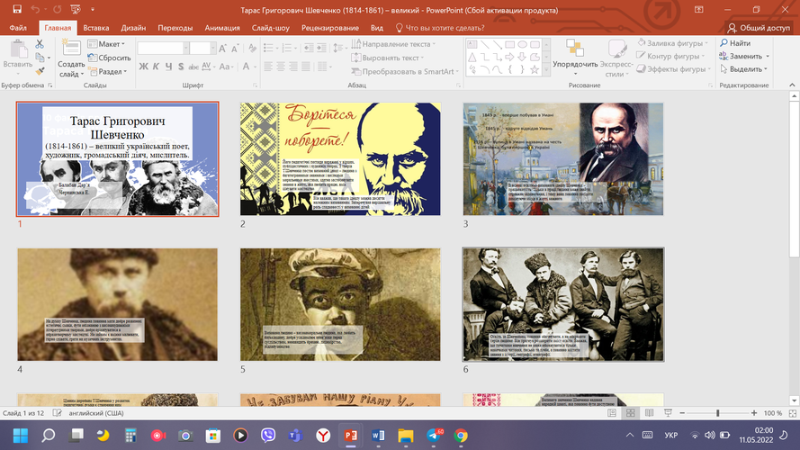This screenshot has width=800, height=450.
Task: Click the Redo arrow in quick access toolbar
Action: click(x=58, y=9)
